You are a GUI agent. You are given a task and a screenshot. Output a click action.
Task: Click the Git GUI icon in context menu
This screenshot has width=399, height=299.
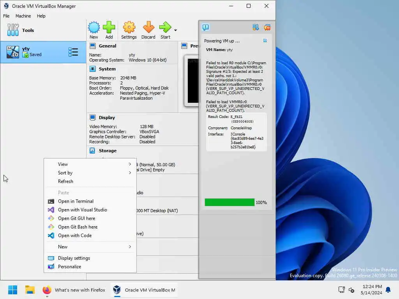click(x=51, y=218)
